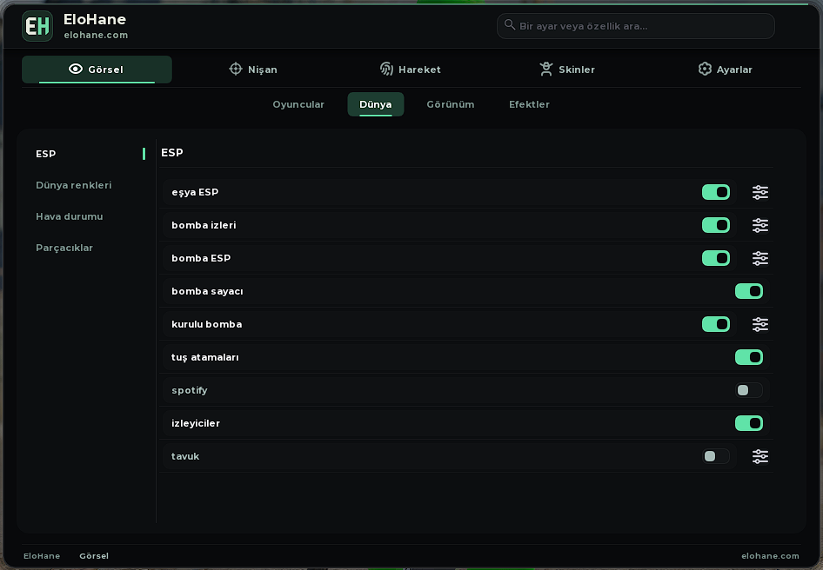
Task: Enable the tavuk toggle
Action: click(716, 457)
